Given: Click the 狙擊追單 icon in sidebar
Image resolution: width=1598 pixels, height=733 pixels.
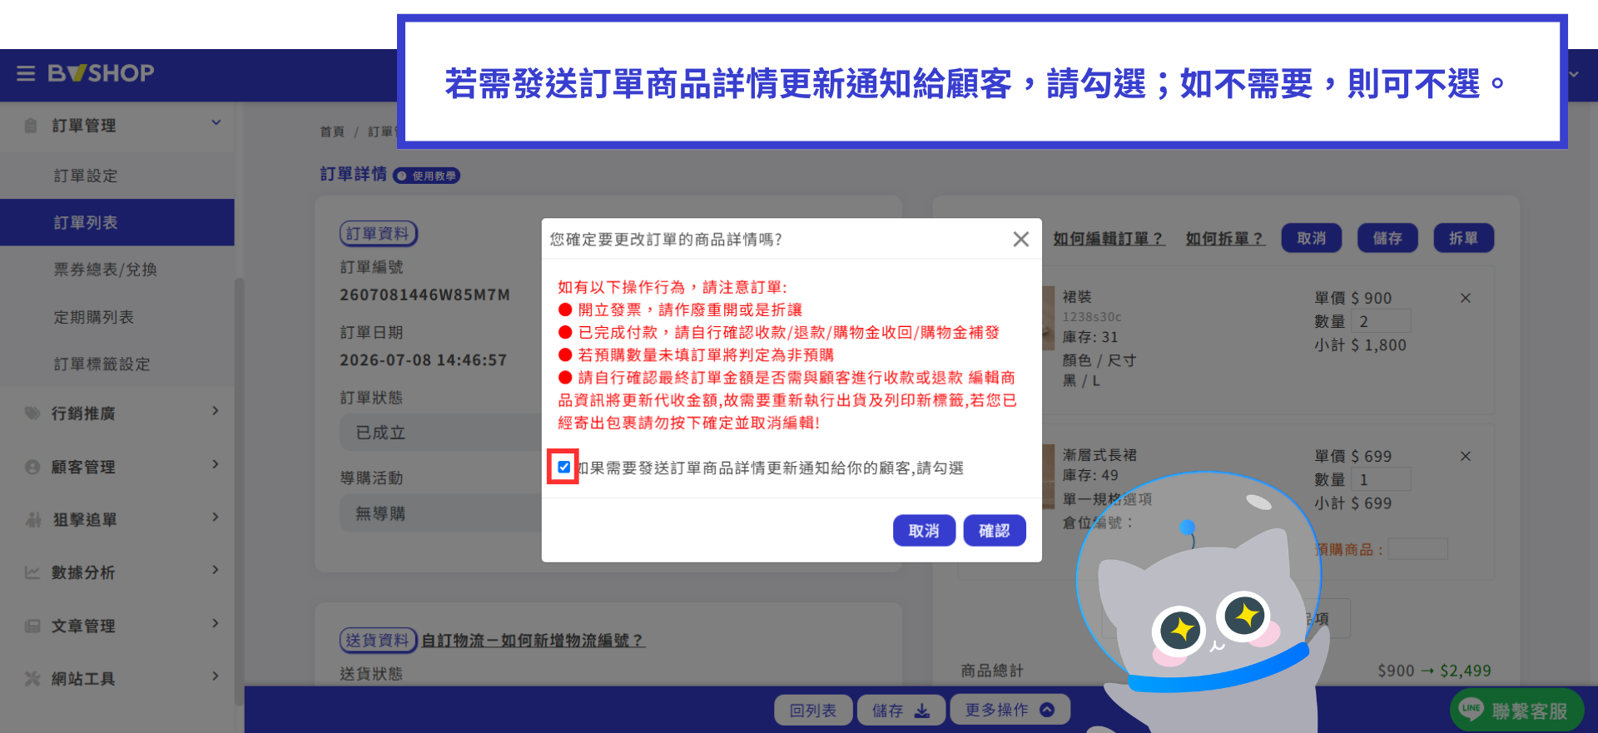Looking at the screenshot, I should point(33,520).
